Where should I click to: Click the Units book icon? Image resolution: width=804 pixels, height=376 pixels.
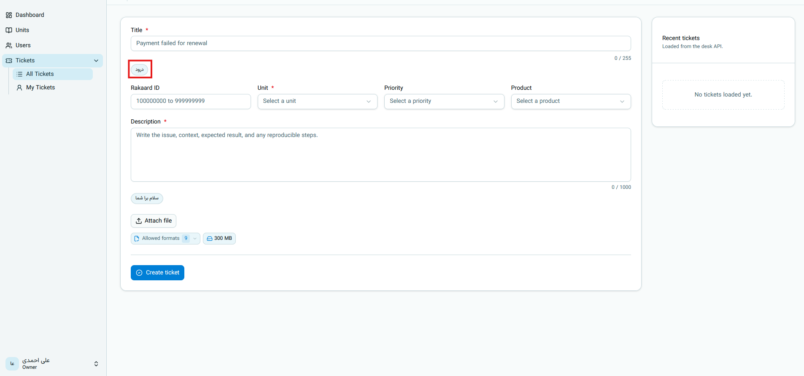pyautogui.click(x=9, y=30)
